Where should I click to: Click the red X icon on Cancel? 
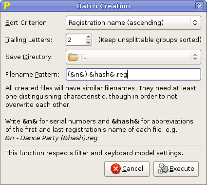tap(115, 168)
